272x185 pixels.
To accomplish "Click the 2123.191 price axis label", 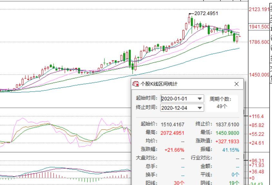I will tap(259, 9).
